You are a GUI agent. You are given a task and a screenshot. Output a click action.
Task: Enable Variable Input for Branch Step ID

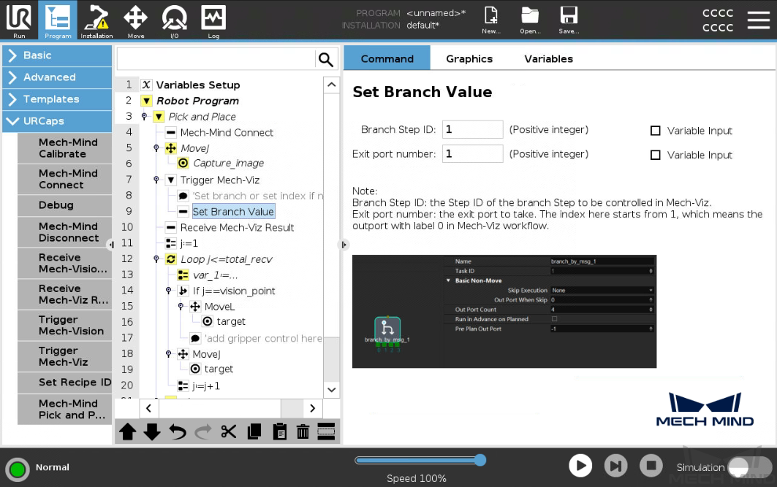tap(655, 131)
